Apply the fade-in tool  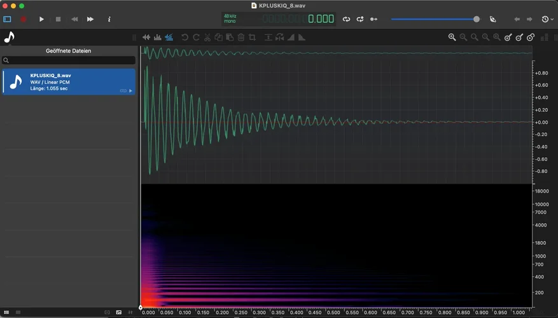click(291, 38)
